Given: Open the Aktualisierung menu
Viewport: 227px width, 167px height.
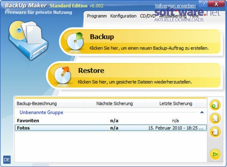Looking at the screenshot, I should (x=173, y=16).
